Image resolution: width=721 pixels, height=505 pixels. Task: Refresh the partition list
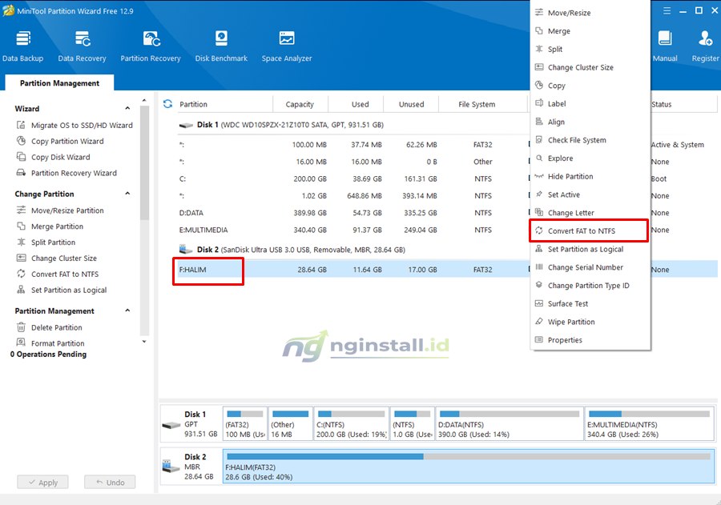point(168,104)
